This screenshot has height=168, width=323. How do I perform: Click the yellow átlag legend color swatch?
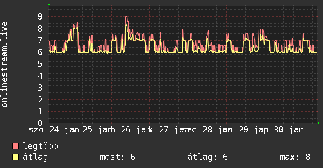click(x=15, y=157)
